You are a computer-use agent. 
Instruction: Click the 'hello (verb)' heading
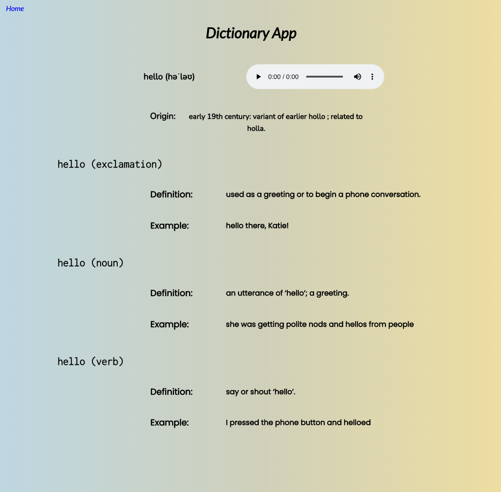point(90,361)
